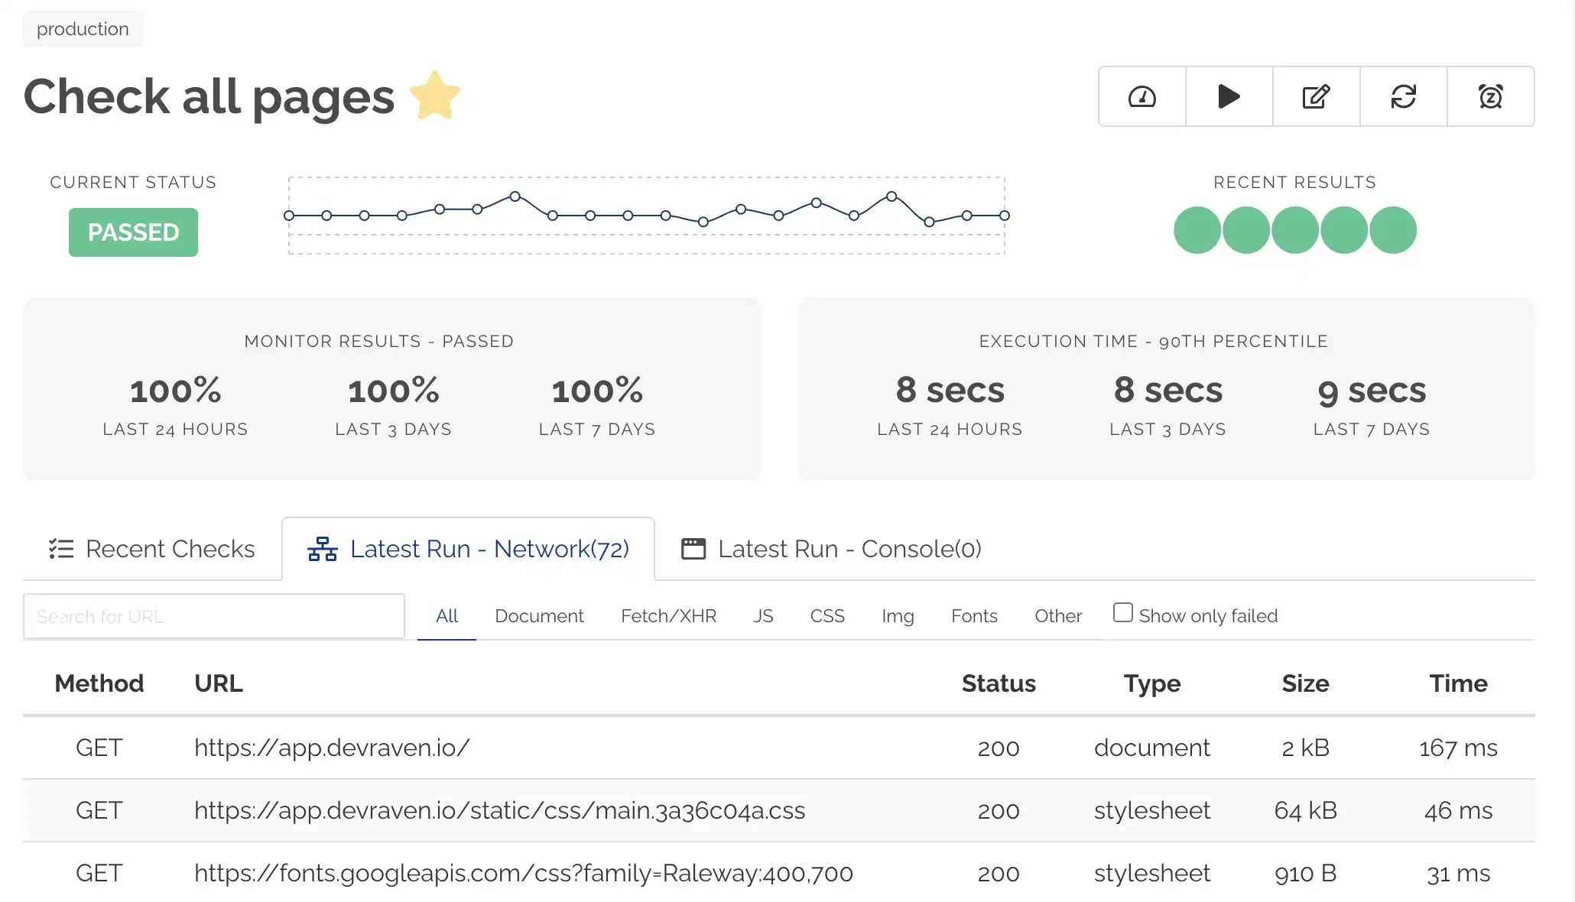Enable Show only failed checkbox

1122,612
